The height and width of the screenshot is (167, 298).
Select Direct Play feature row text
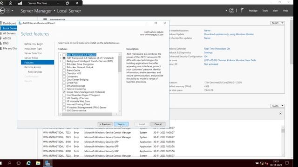[72, 83]
